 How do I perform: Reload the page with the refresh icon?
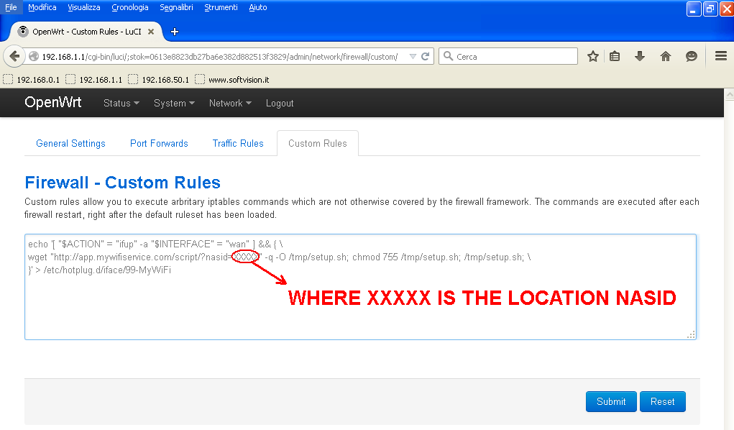point(425,56)
